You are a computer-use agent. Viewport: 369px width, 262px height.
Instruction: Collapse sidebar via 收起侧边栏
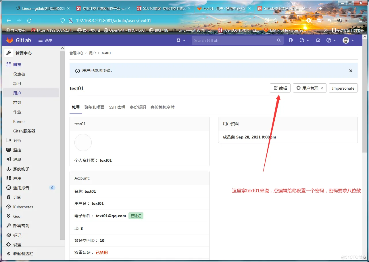(x=20, y=254)
